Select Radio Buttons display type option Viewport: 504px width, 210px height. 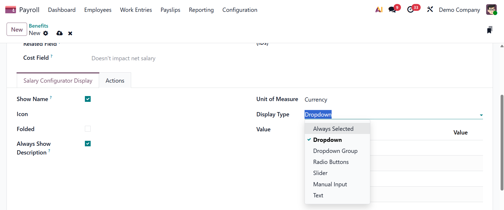point(331,162)
